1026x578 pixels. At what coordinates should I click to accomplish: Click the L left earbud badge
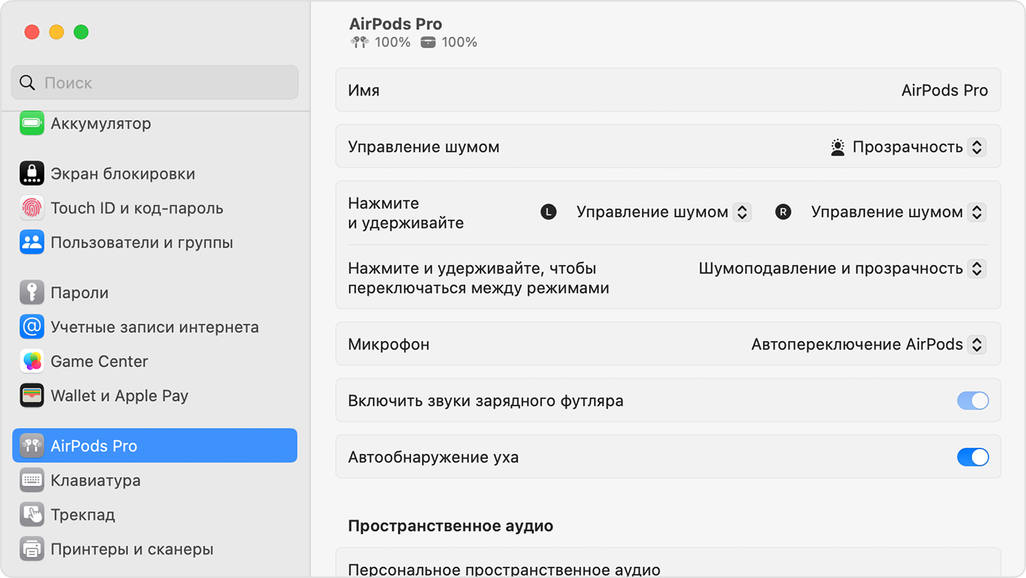coord(548,212)
